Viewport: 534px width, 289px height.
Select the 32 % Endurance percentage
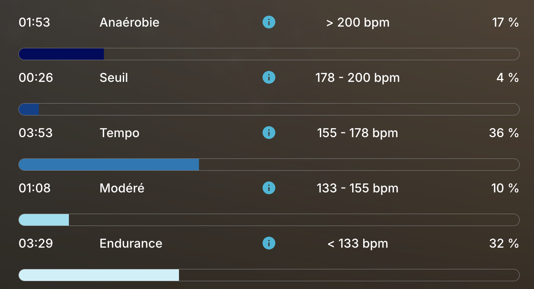504,243
